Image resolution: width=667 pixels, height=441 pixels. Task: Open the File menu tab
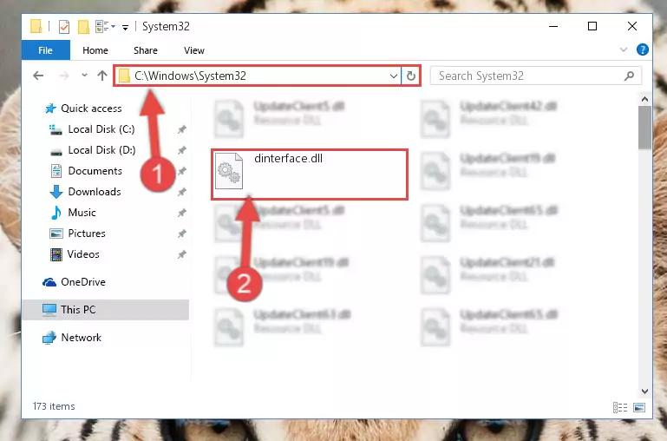(x=45, y=50)
